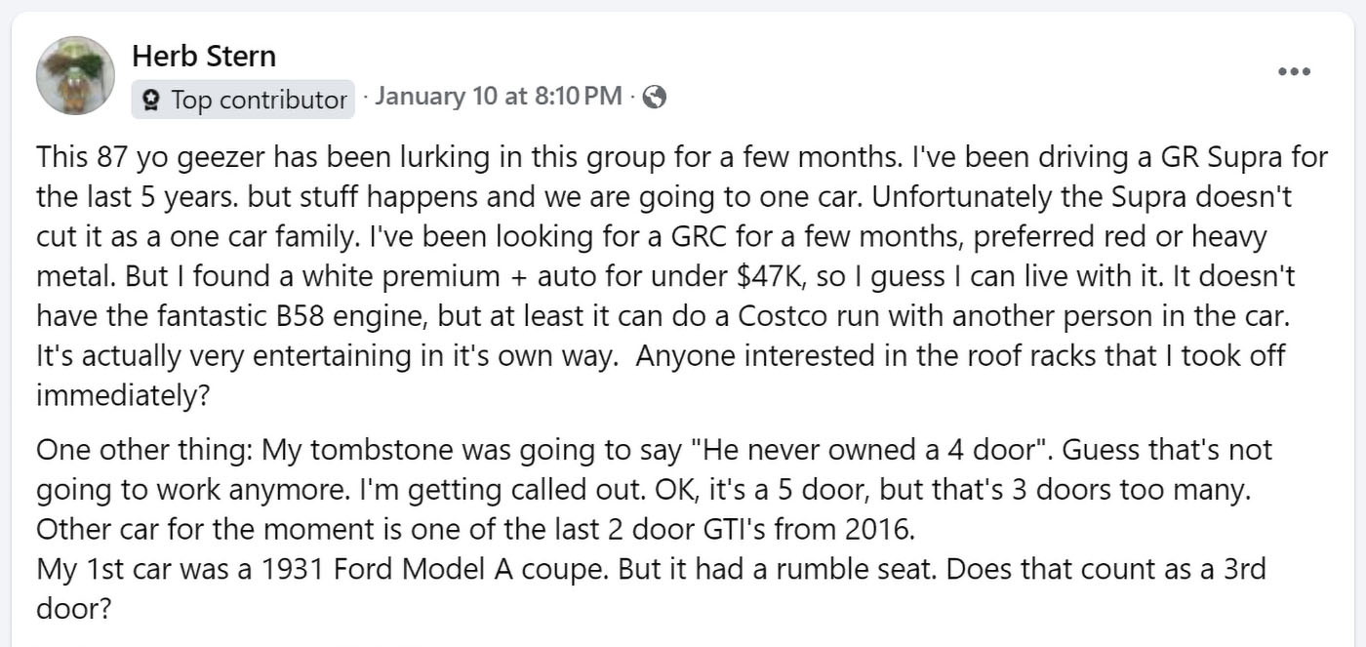The image size is (1366, 647).
Task: Click the "Top contributor" badge label
Action: coord(259,100)
